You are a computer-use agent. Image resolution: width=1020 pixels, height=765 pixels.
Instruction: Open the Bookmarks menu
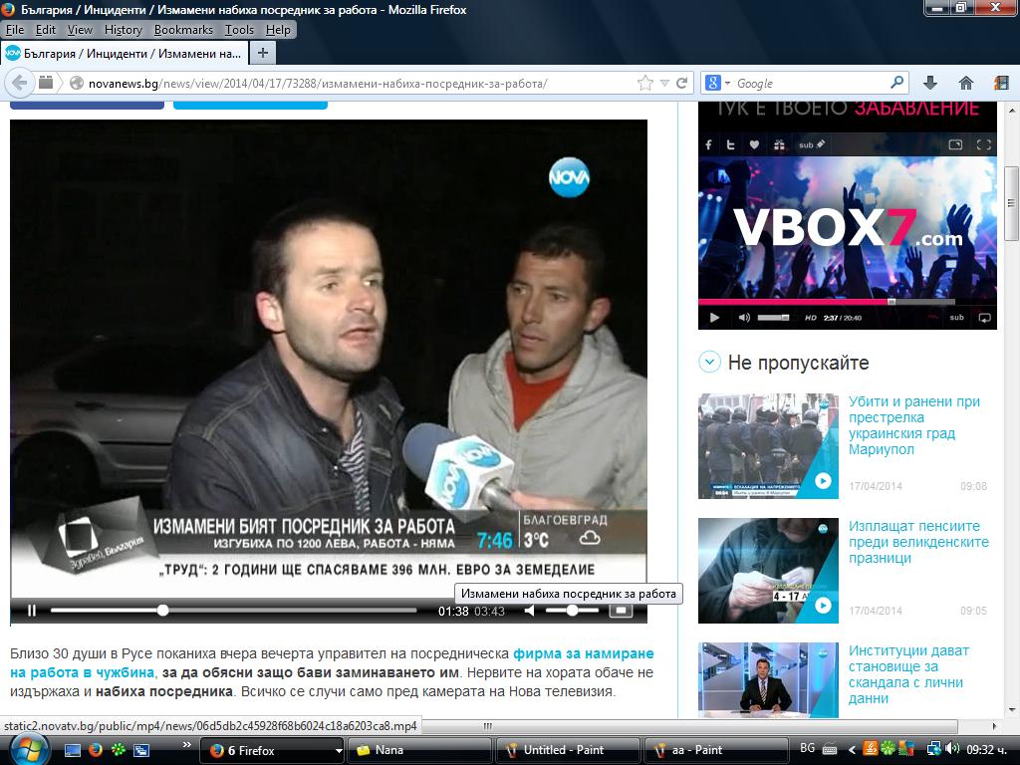pos(183,30)
